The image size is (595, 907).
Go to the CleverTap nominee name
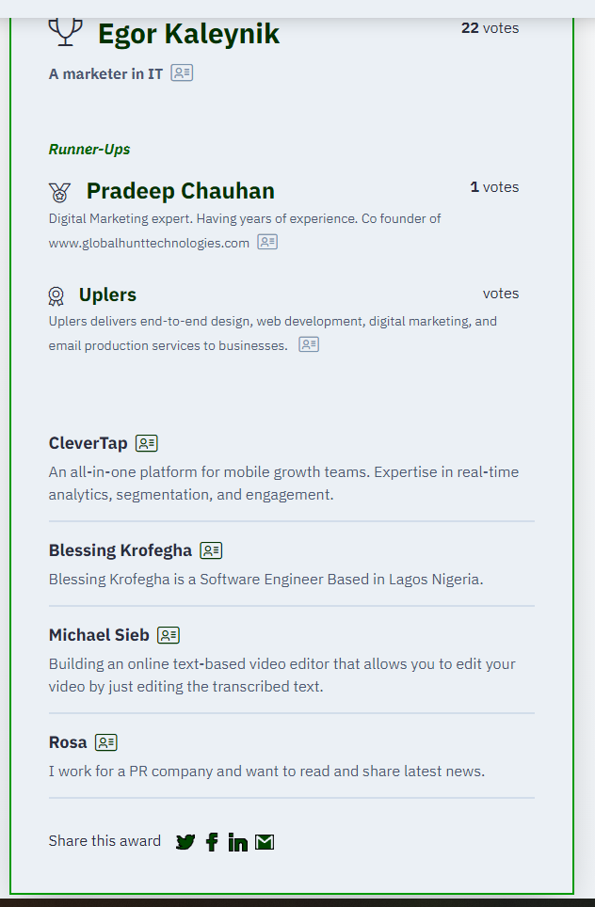click(x=88, y=443)
